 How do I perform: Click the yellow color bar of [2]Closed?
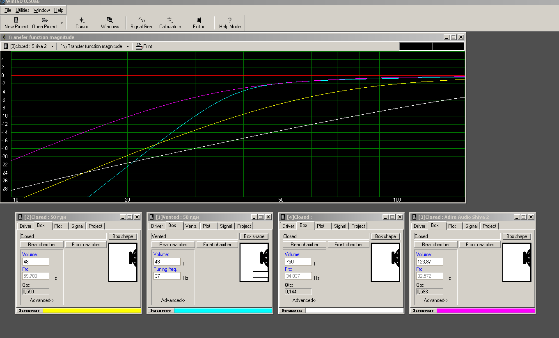tap(92, 311)
